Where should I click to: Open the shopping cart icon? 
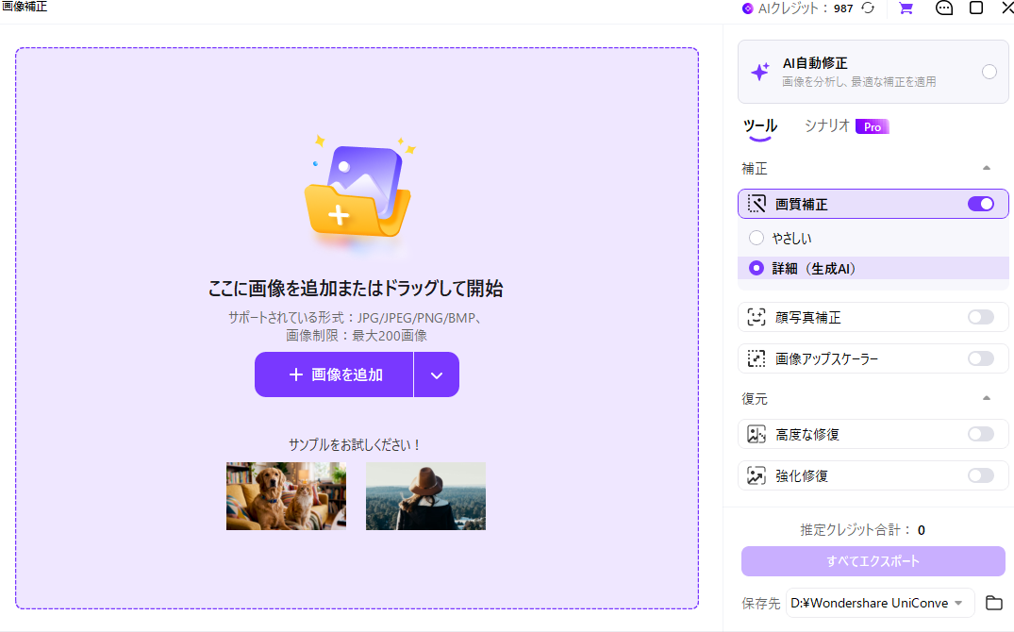point(906,8)
